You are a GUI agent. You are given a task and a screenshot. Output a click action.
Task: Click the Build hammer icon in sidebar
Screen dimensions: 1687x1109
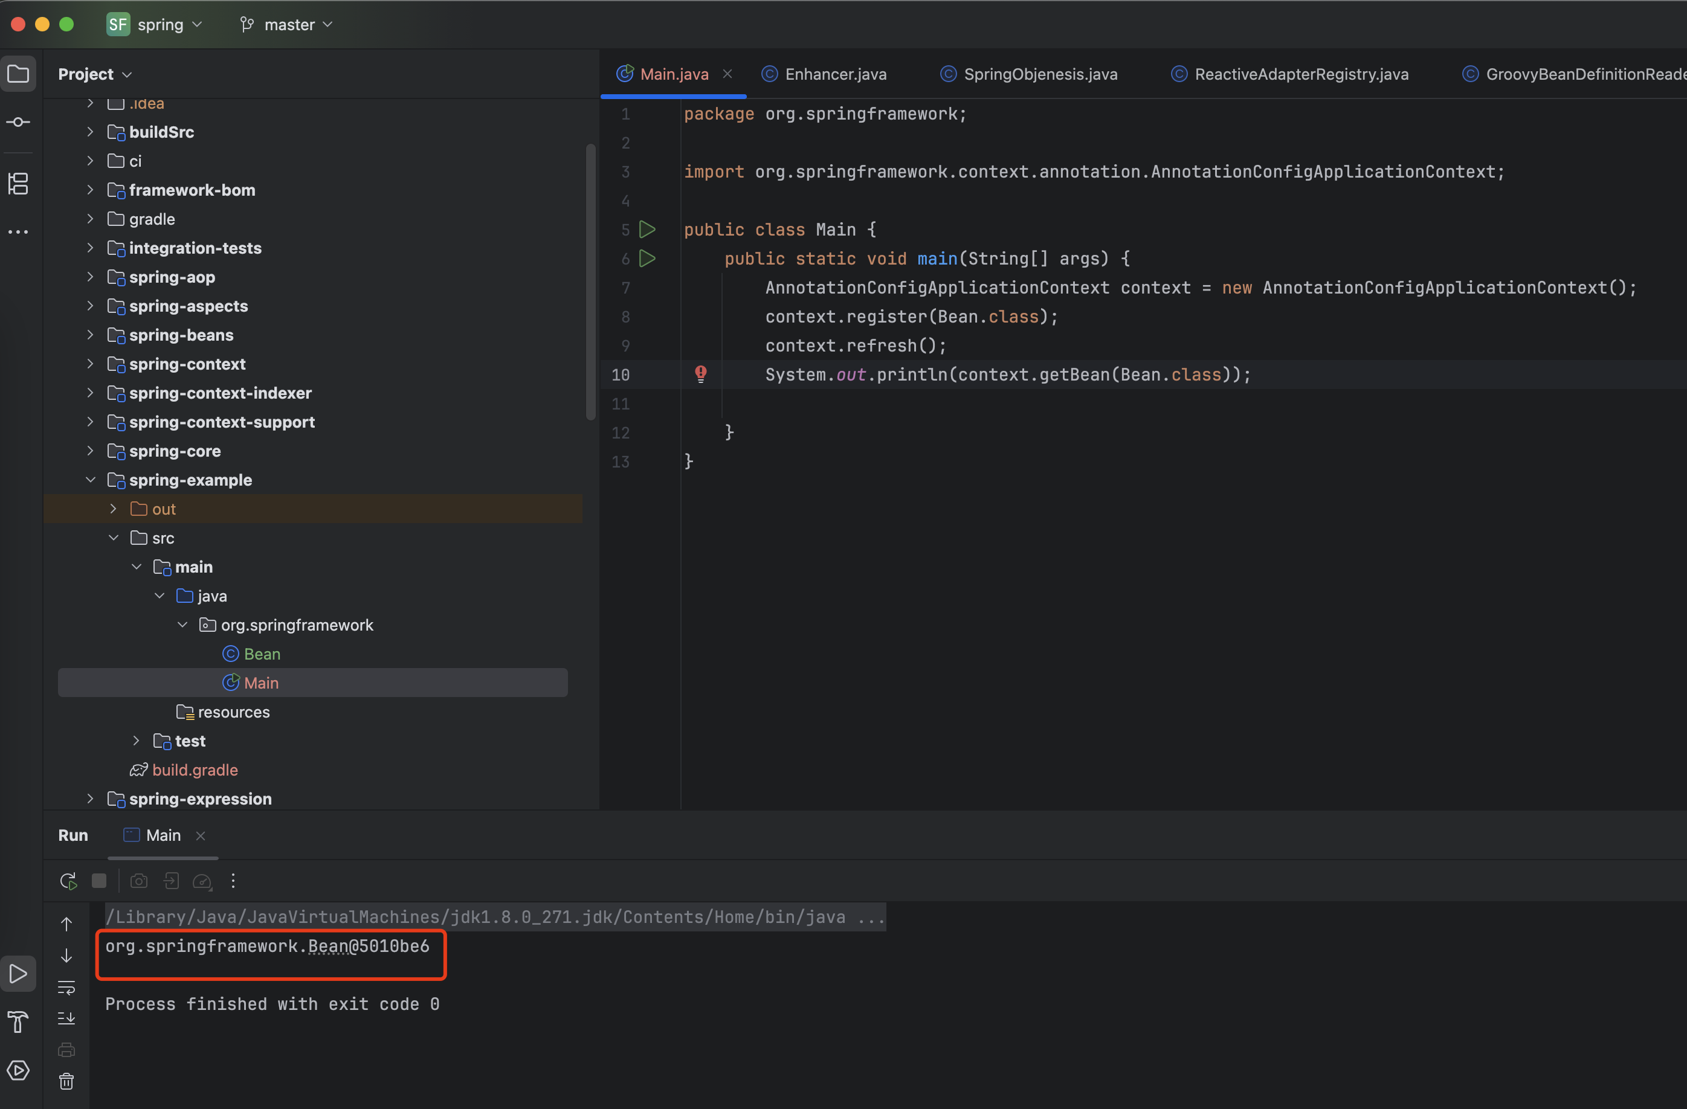(x=19, y=1021)
